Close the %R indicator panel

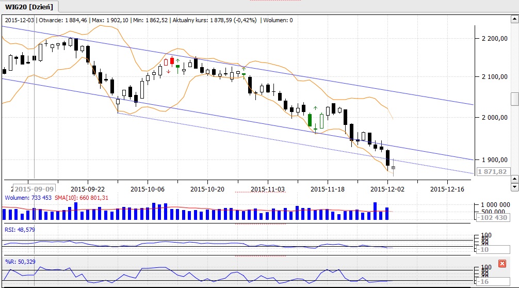(x=502, y=264)
